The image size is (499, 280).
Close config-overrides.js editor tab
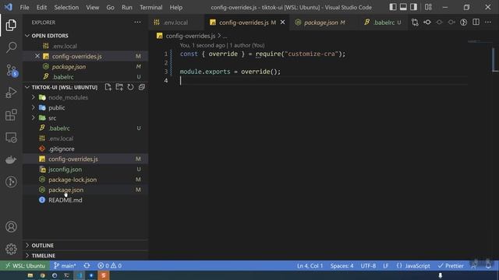pyautogui.click(x=282, y=23)
